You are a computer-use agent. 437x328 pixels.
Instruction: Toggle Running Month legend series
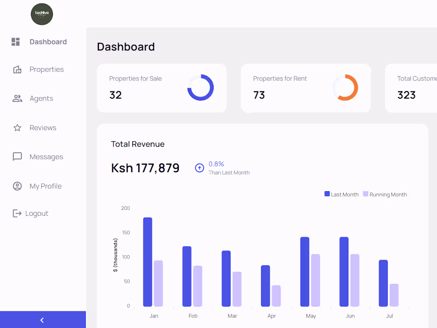[385, 194]
